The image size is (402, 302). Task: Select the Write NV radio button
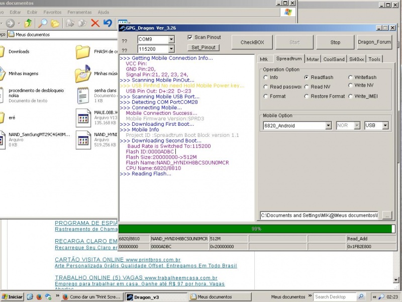[x=350, y=85]
